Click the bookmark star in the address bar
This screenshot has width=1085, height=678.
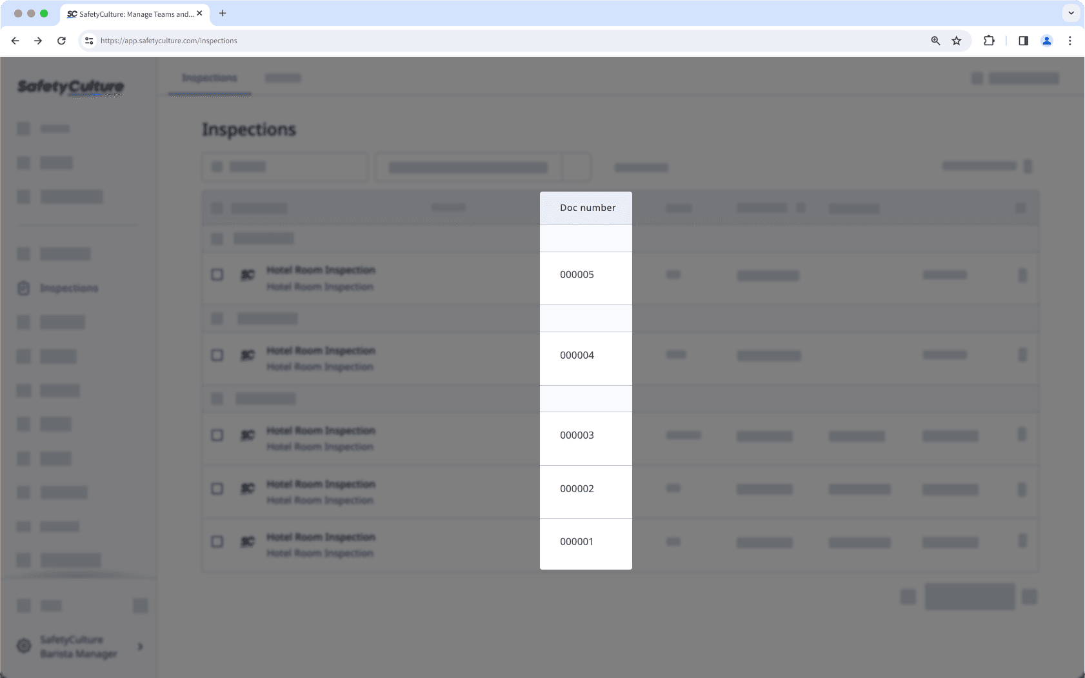956,40
